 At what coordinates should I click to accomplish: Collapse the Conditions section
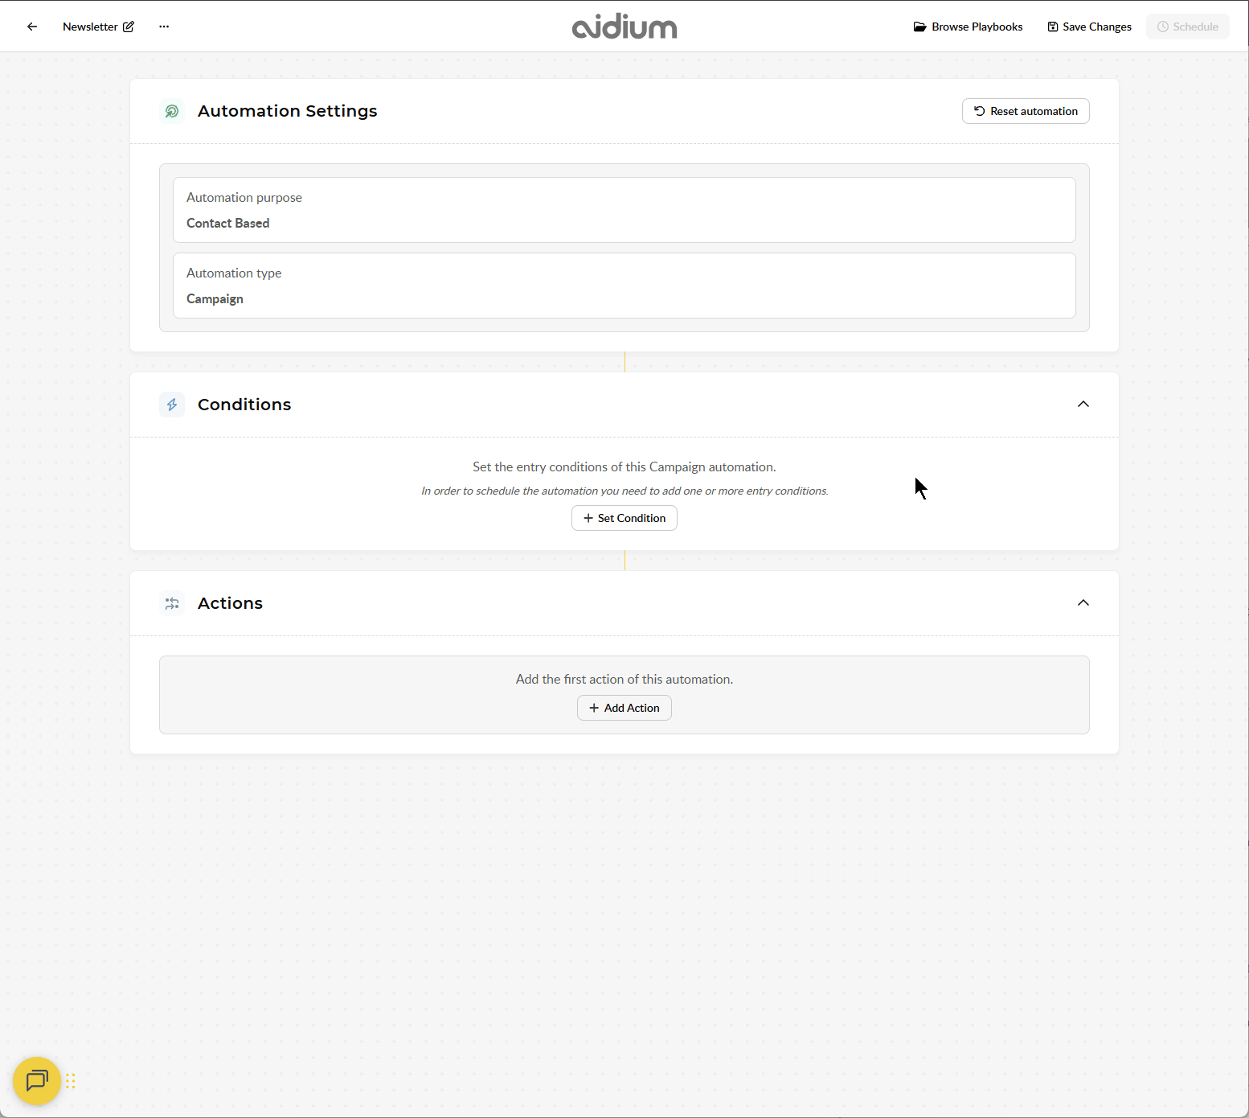pos(1083,405)
